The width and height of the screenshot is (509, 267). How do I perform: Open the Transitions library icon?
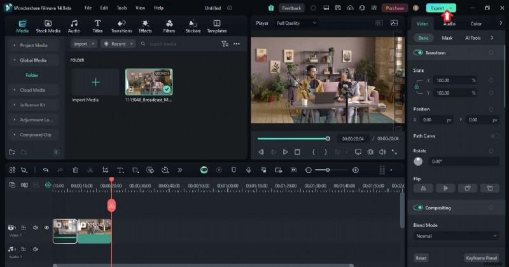[x=121, y=26]
